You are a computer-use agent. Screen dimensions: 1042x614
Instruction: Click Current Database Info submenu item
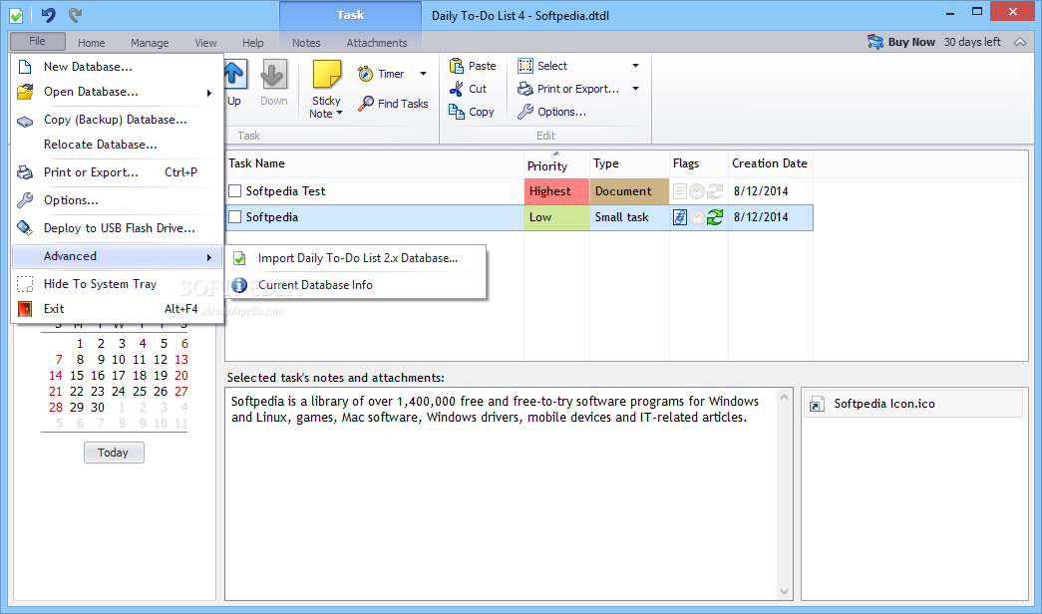356,284
